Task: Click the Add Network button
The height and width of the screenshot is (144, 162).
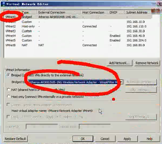Action: pyautogui.click(x=120, y=63)
